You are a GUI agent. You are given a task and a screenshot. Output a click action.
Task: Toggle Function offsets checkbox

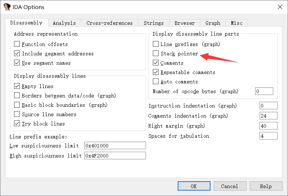17,44
